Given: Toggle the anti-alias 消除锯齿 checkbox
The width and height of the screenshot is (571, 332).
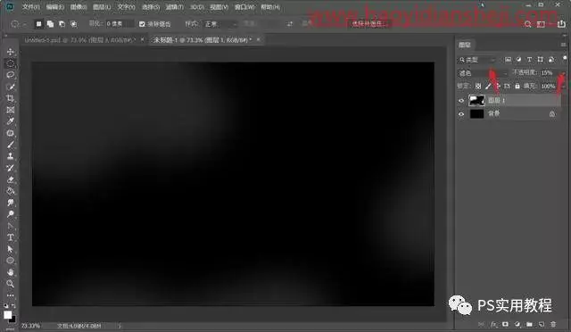Looking at the screenshot, I should coord(142,24).
